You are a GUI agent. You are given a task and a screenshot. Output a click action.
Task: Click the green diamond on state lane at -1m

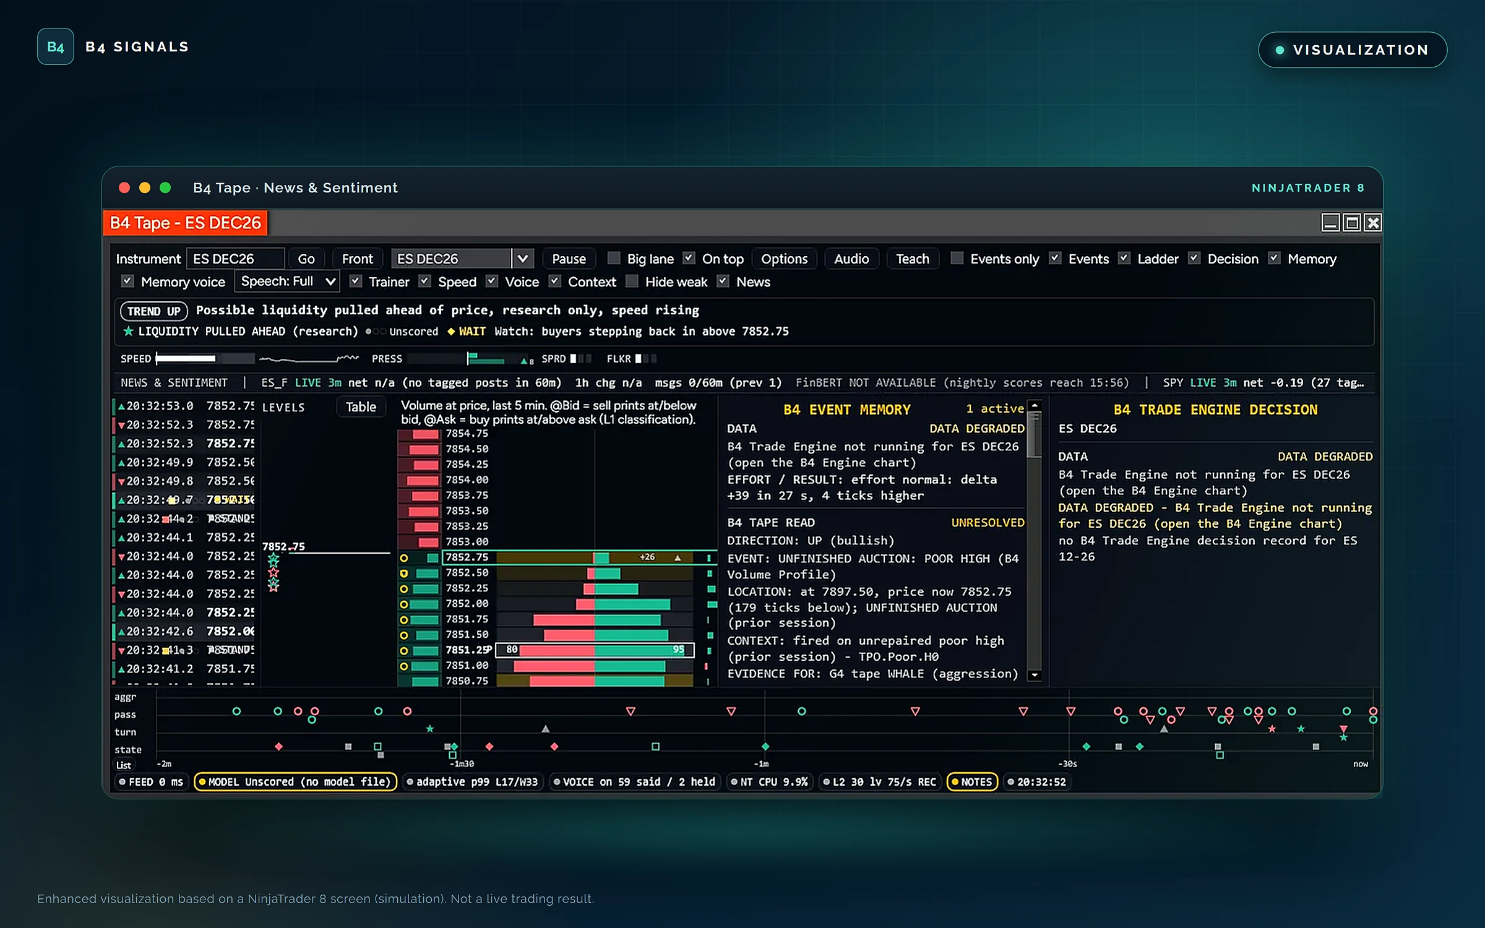pyautogui.click(x=765, y=747)
